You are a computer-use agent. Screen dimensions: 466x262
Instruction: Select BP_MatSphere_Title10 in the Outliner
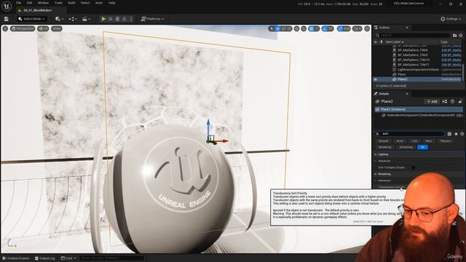tap(414, 60)
